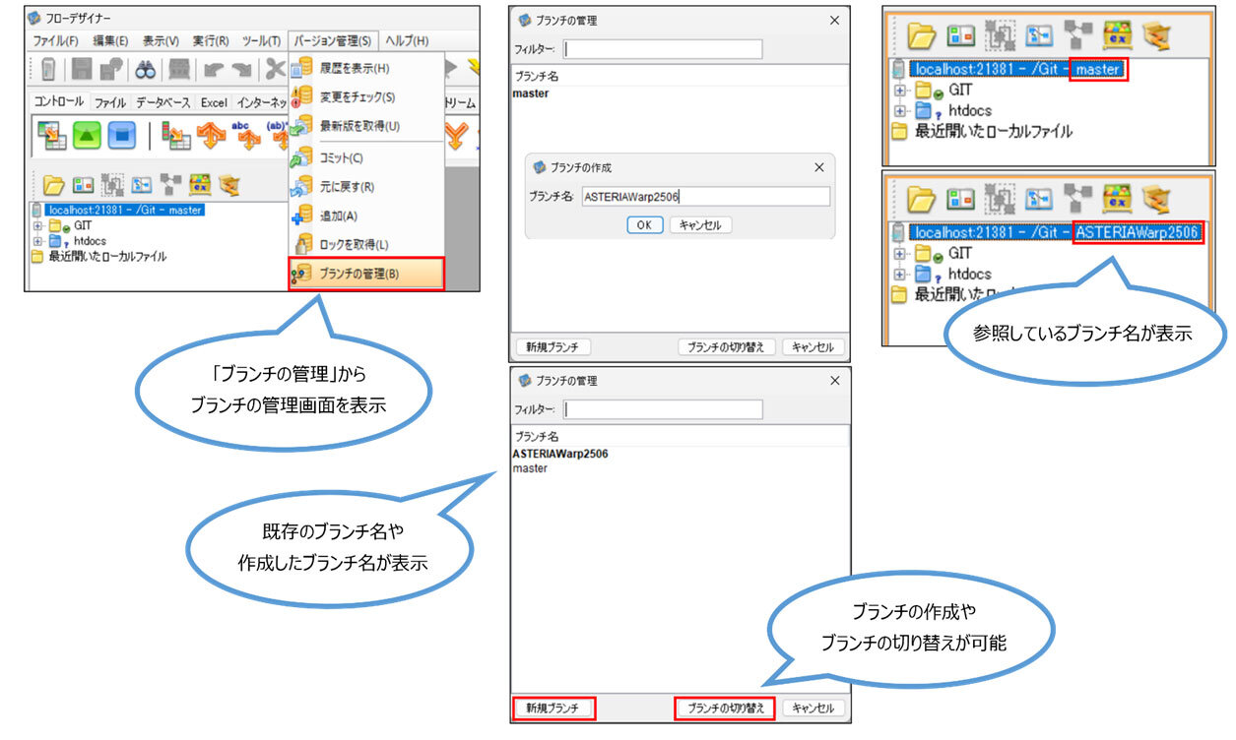
Task: Expand the GIT folder tree node
Action: (x=36, y=226)
